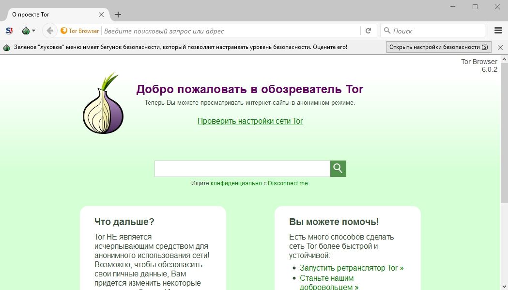Close the 'О проекте Tor' tab

tap(101, 15)
